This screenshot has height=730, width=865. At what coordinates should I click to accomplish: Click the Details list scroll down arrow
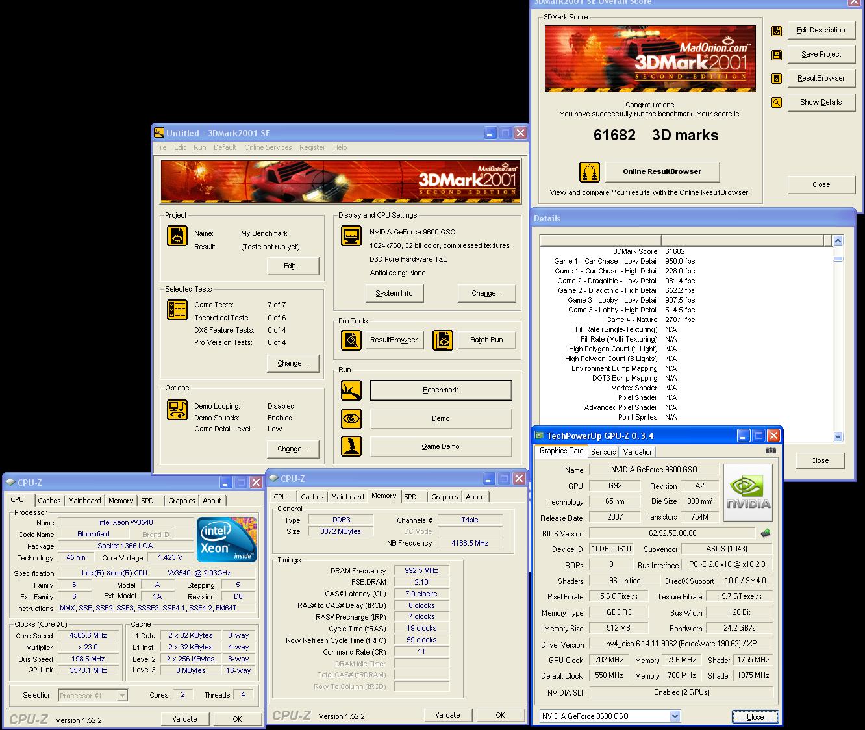(x=838, y=437)
